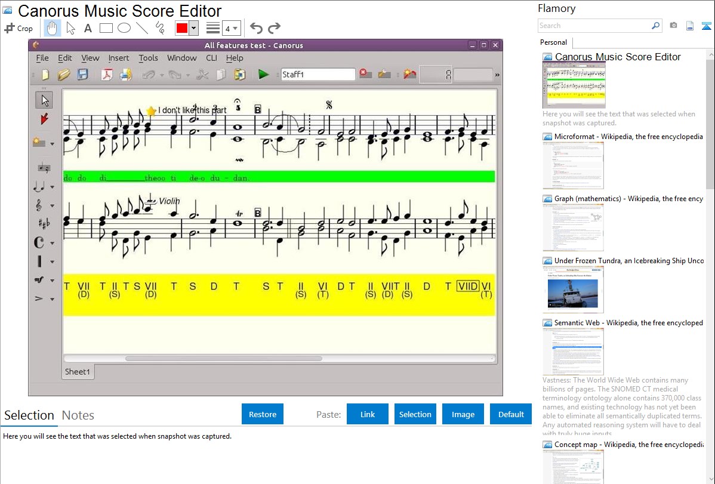Click the red color swatch
Image resolution: width=715 pixels, height=484 pixels.
click(x=182, y=28)
